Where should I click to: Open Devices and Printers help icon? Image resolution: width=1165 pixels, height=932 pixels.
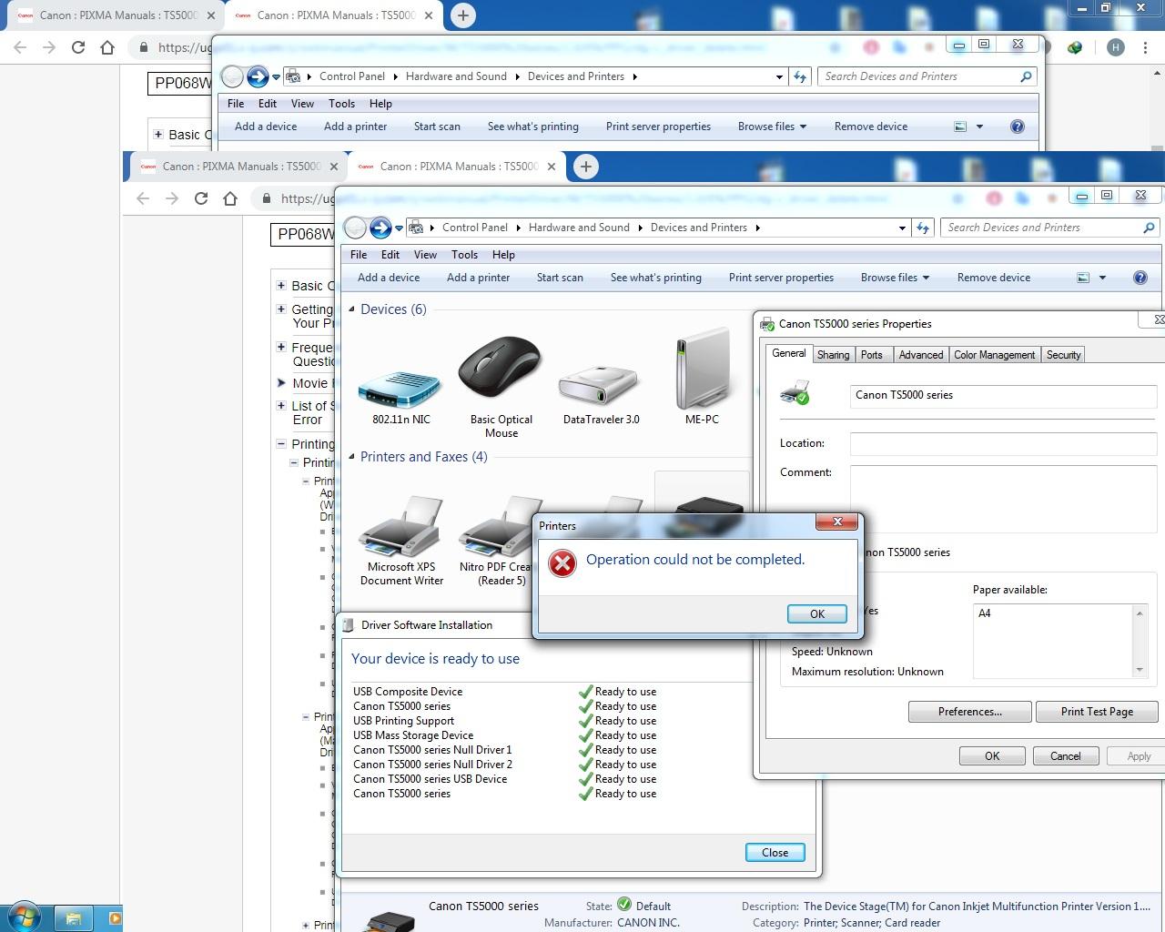[1140, 278]
